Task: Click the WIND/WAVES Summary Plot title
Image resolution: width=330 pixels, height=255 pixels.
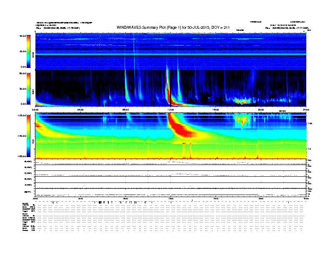Action: coord(173,27)
